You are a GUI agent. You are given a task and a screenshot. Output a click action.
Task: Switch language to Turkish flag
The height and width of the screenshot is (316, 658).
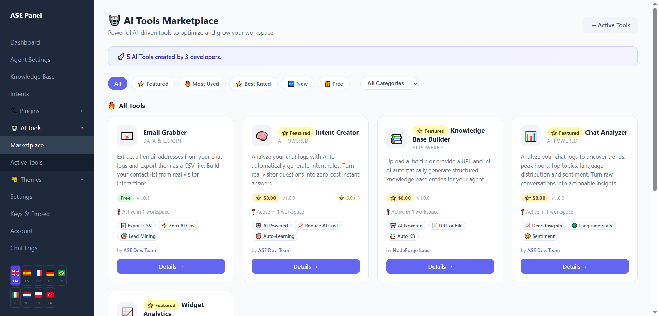tap(50, 297)
